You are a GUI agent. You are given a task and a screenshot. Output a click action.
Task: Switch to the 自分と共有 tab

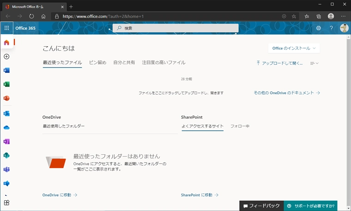coord(124,62)
